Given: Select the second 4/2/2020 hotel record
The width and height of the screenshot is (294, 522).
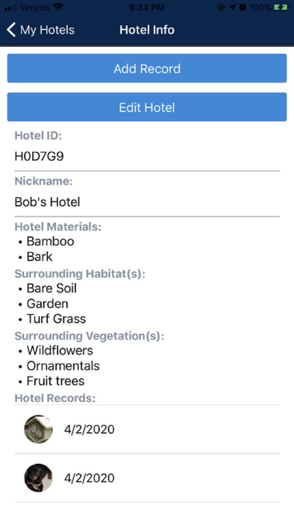Looking at the screenshot, I should 89,478.
